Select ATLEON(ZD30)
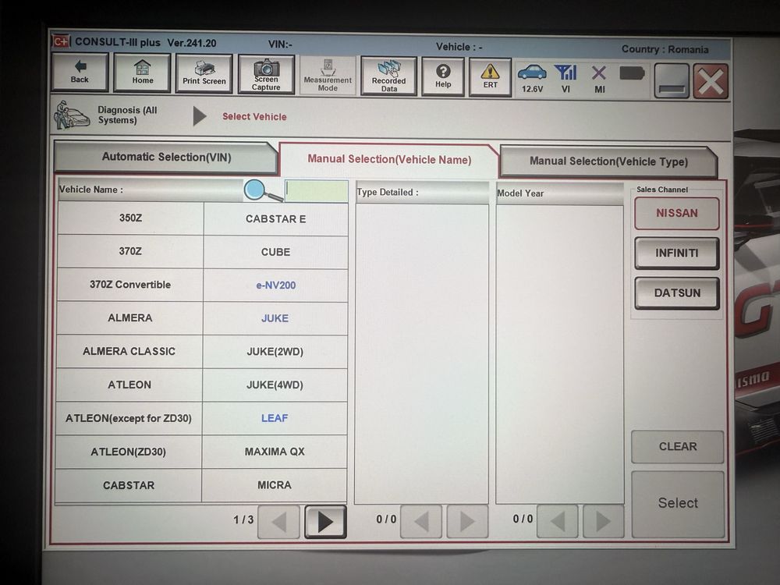This screenshot has height=585, width=780. click(129, 452)
